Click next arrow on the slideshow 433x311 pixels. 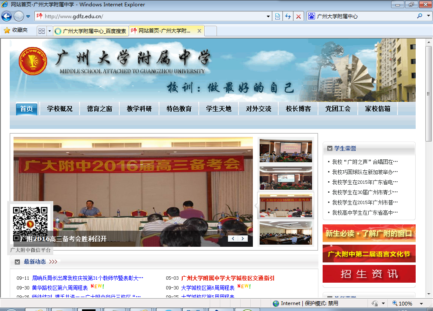click(x=243, y=239)
